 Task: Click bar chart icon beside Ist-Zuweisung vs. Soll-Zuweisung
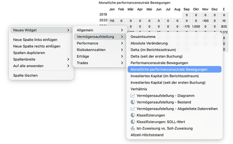click(133, 128)
